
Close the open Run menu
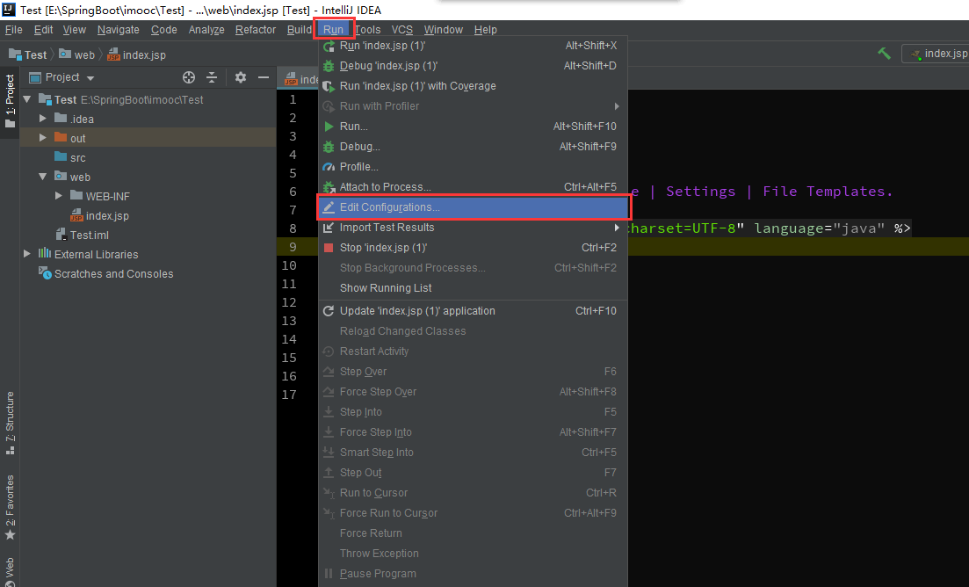coord(333,30)
